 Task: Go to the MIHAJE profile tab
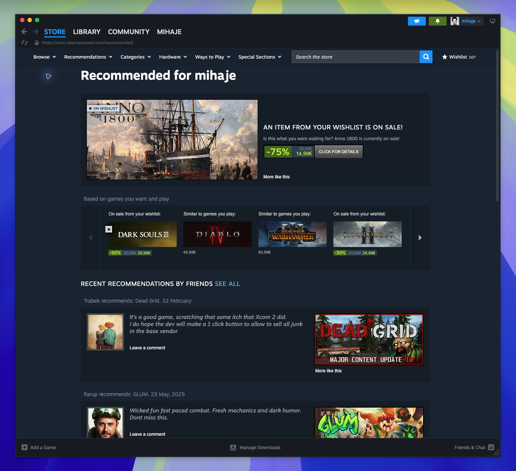coord(169,32)
